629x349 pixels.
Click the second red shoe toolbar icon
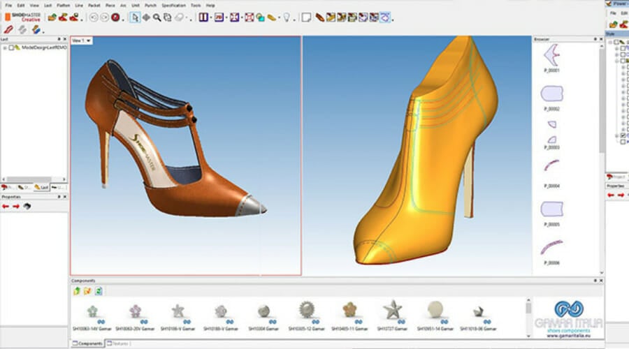click(63, 17)
